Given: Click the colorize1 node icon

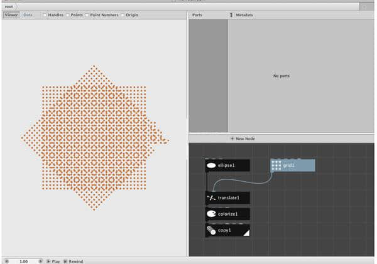Looking at the screenshot, I should tap(212, 214).
